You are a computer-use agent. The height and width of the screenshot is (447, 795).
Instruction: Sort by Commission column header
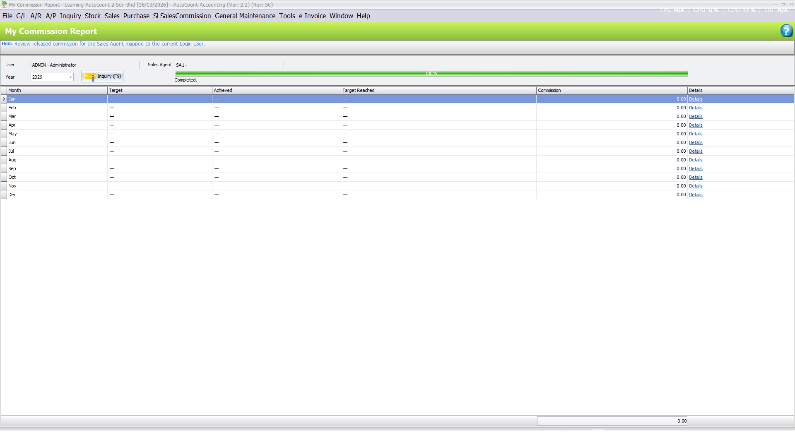pos(612,90)
